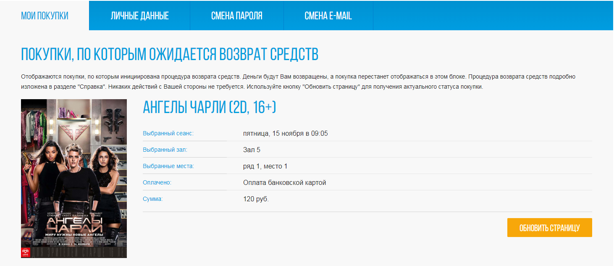614x266 pixels.
Task: Select the Оплачено label
Action: click(157, 182)
